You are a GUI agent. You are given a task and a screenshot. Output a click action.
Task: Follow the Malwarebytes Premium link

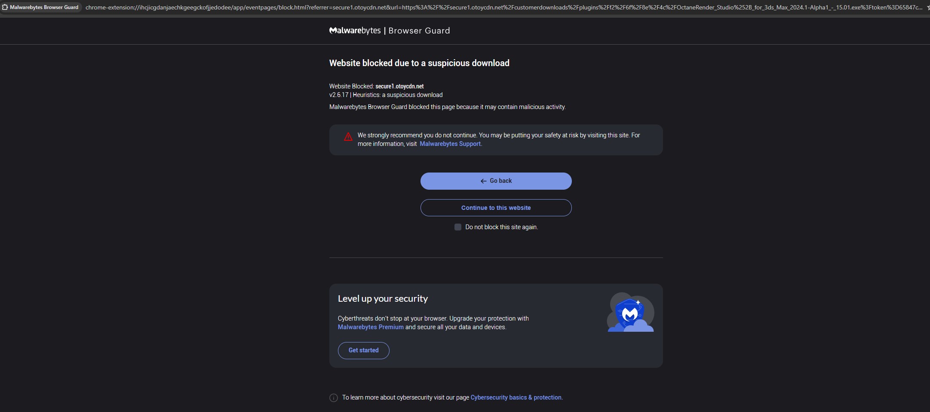pos(371,327)
